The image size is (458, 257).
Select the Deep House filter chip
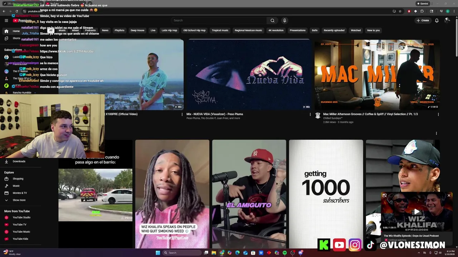point(137,30)
